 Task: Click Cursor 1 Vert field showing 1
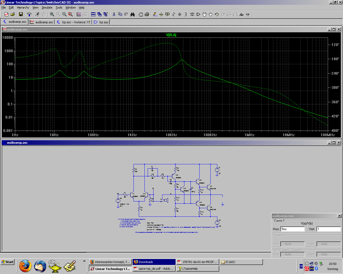(x=329, y=229)
